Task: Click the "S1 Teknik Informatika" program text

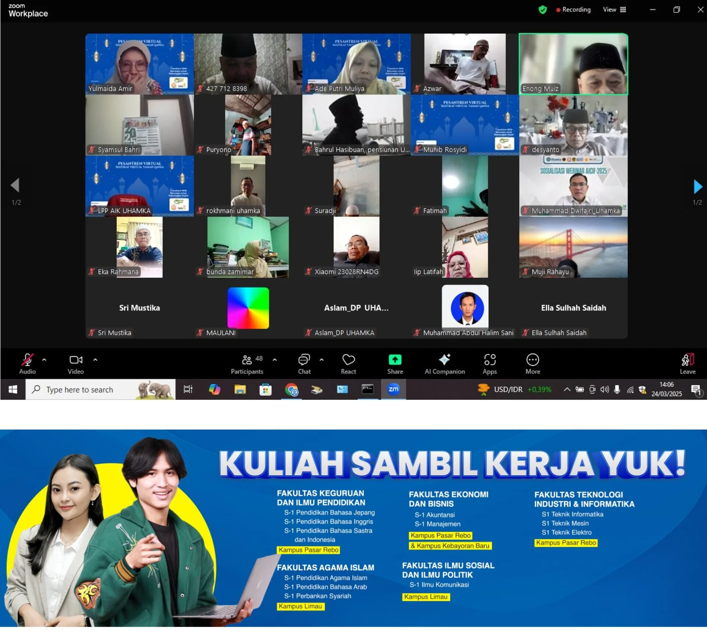Action: [572, 514]
